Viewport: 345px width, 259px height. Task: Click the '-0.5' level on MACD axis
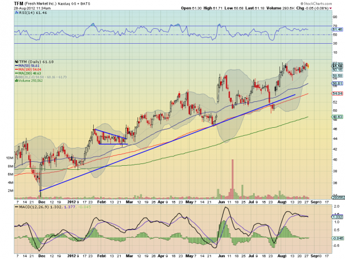pos(336,246)
